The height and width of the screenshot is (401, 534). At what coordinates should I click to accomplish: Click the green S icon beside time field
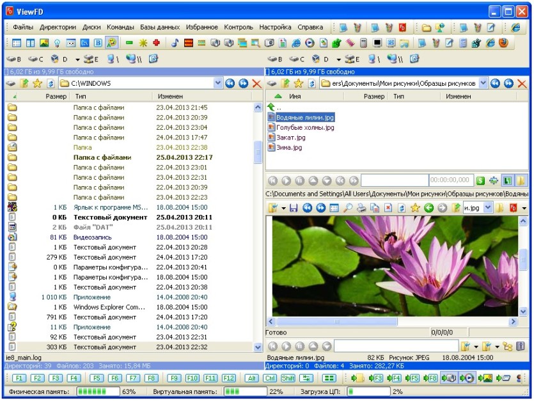480,180
